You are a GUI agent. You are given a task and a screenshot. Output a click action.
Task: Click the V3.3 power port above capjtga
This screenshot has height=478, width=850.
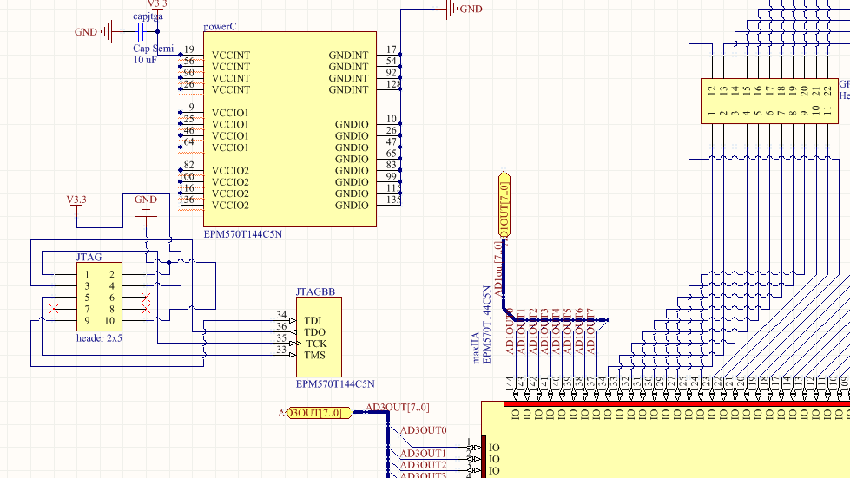tap(157, 6)
